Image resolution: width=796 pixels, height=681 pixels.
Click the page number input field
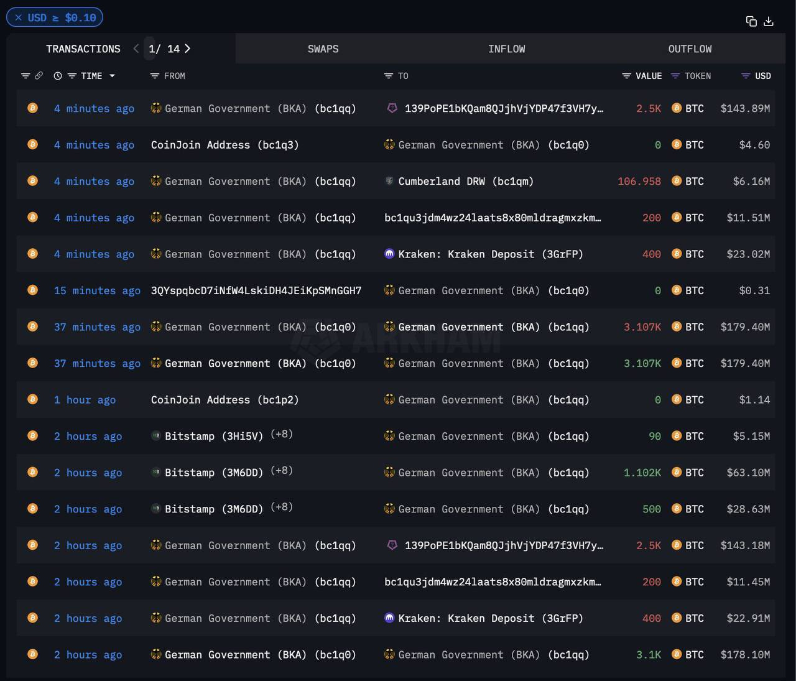click(150, 49)
